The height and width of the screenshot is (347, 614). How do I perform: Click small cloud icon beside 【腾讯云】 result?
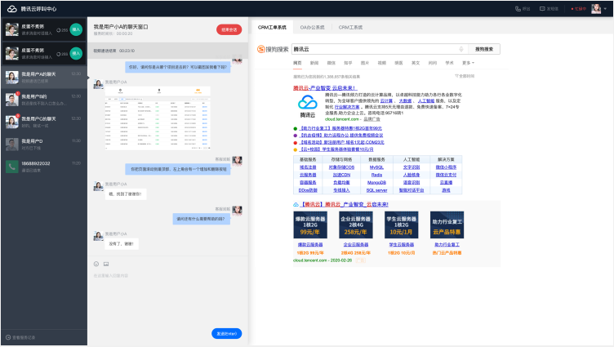coord(296,204)
